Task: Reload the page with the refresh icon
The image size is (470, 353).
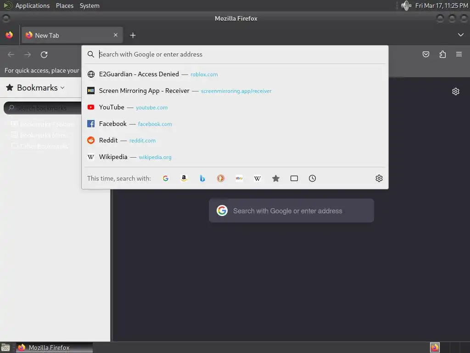Action: click(44, 54)
